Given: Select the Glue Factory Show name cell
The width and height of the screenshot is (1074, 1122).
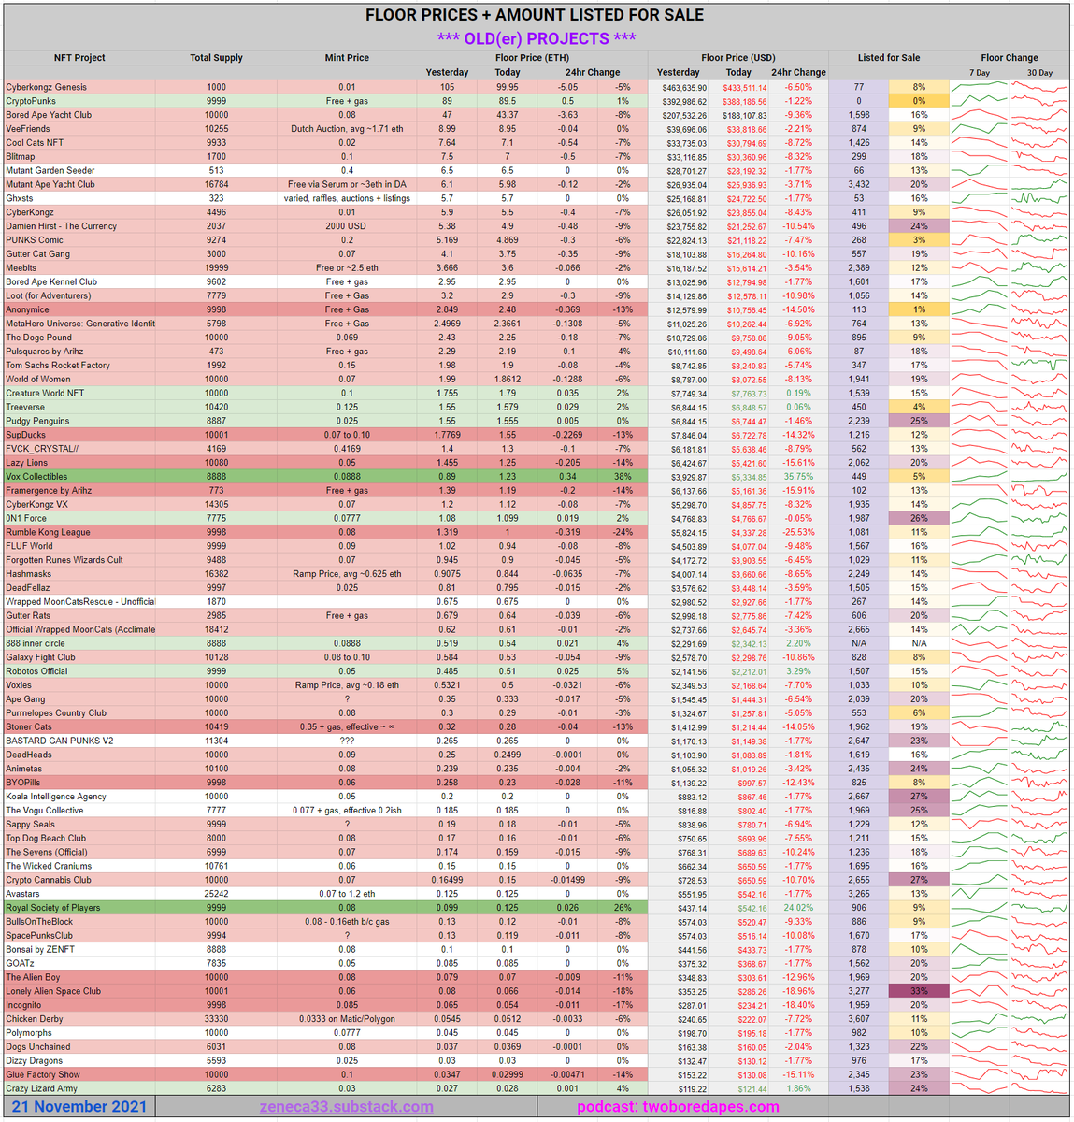Looking at the screenshot, I should (43, 1074).
